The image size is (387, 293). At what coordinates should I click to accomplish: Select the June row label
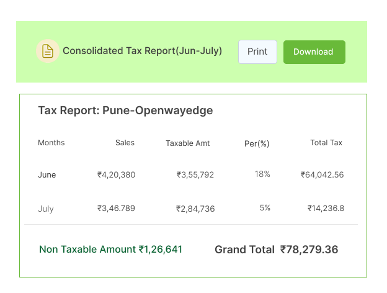[47, 175]
